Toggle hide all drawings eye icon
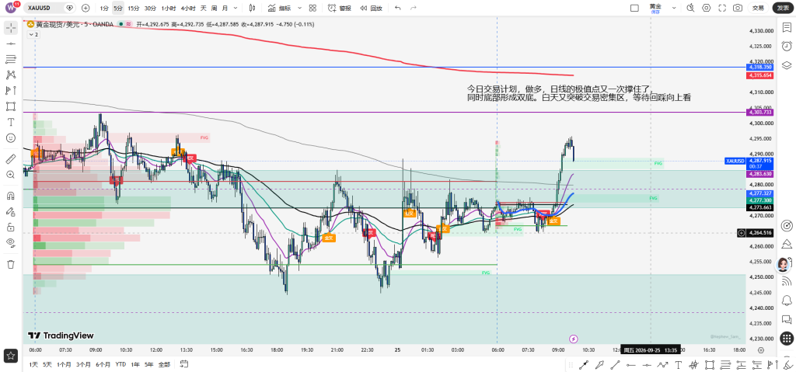This screenshot has width=796, height=372. click(11, 242)
